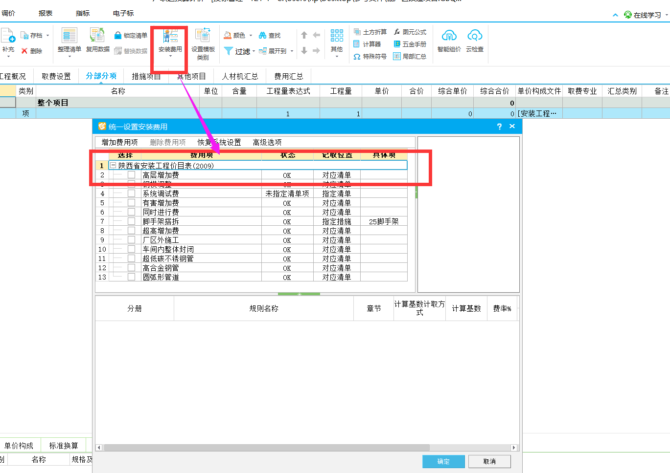
Task: Check the 圆弧形管道 checkbox
Action: coord(131,277)
